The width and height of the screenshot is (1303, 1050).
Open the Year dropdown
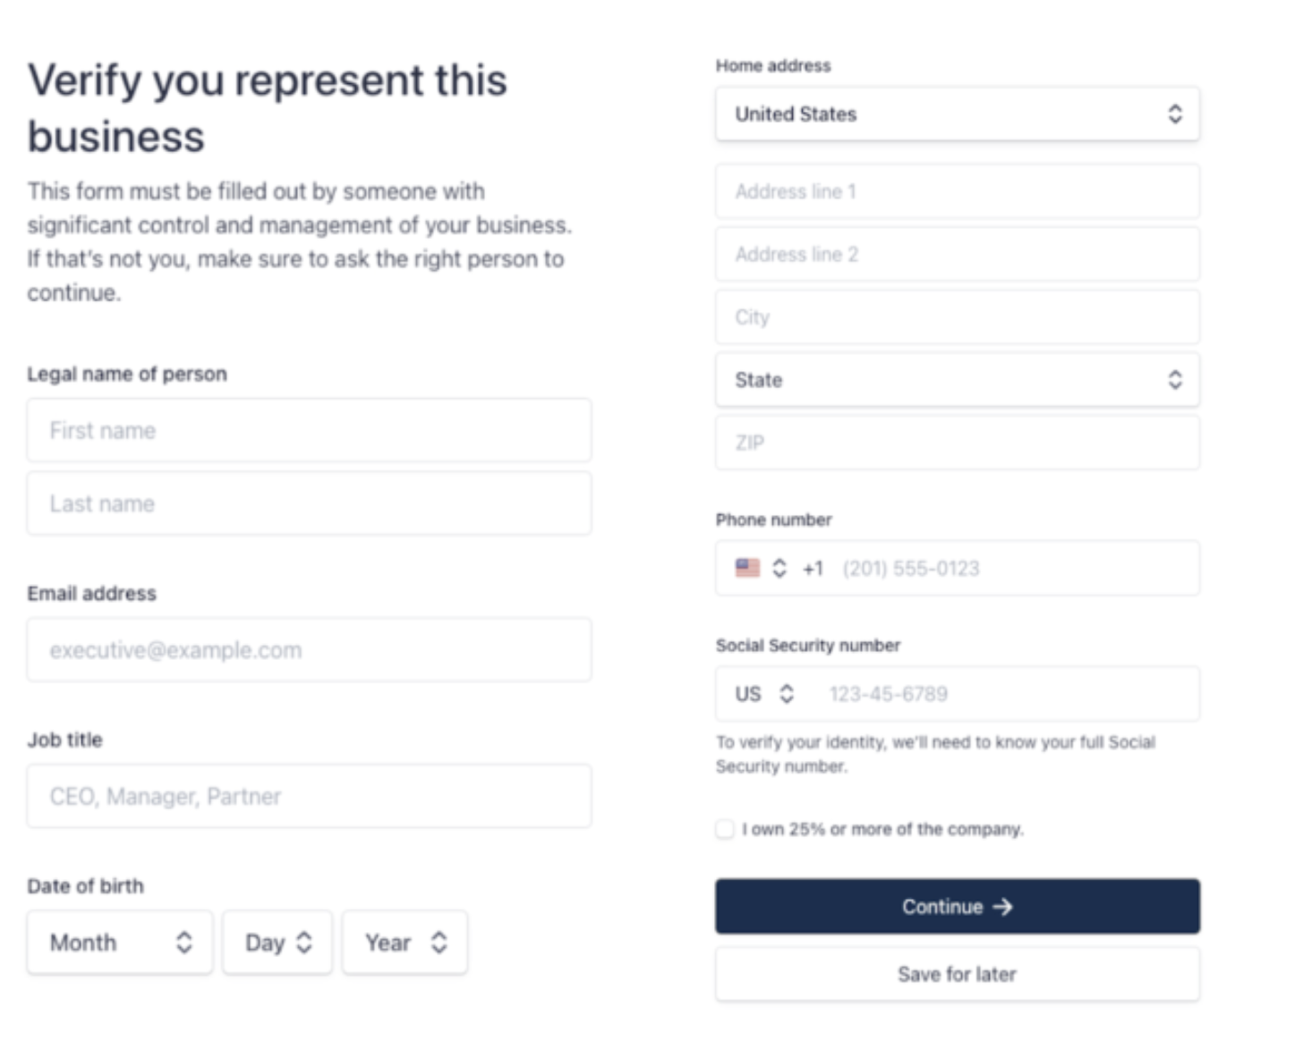pyautogui.click(x=405, y=943)
